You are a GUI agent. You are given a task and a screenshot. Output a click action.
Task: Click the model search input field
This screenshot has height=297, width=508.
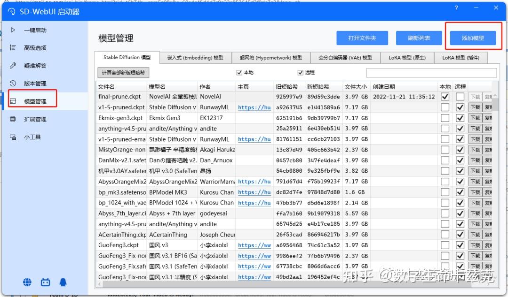[x=431, y=72]
